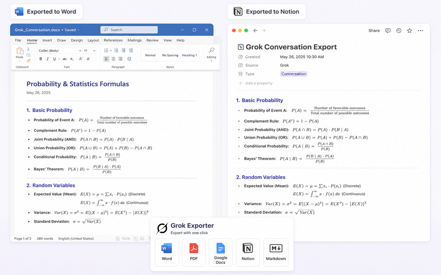
Task: Click Page 1 of 2 in status bar
Action: (23, 239)
